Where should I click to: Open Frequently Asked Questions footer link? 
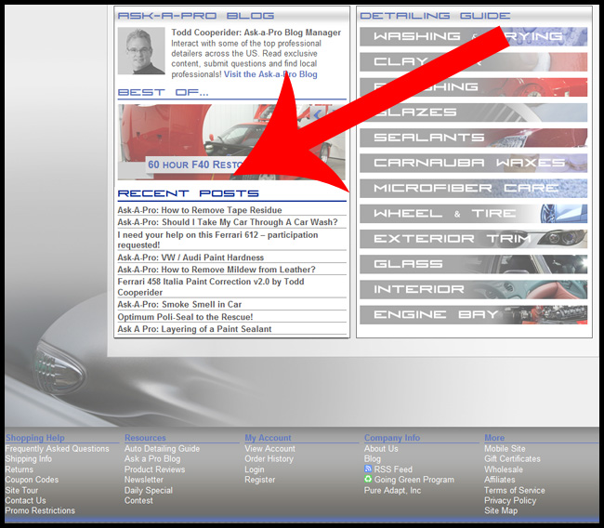pyautogui.click(x=57, y=449)
